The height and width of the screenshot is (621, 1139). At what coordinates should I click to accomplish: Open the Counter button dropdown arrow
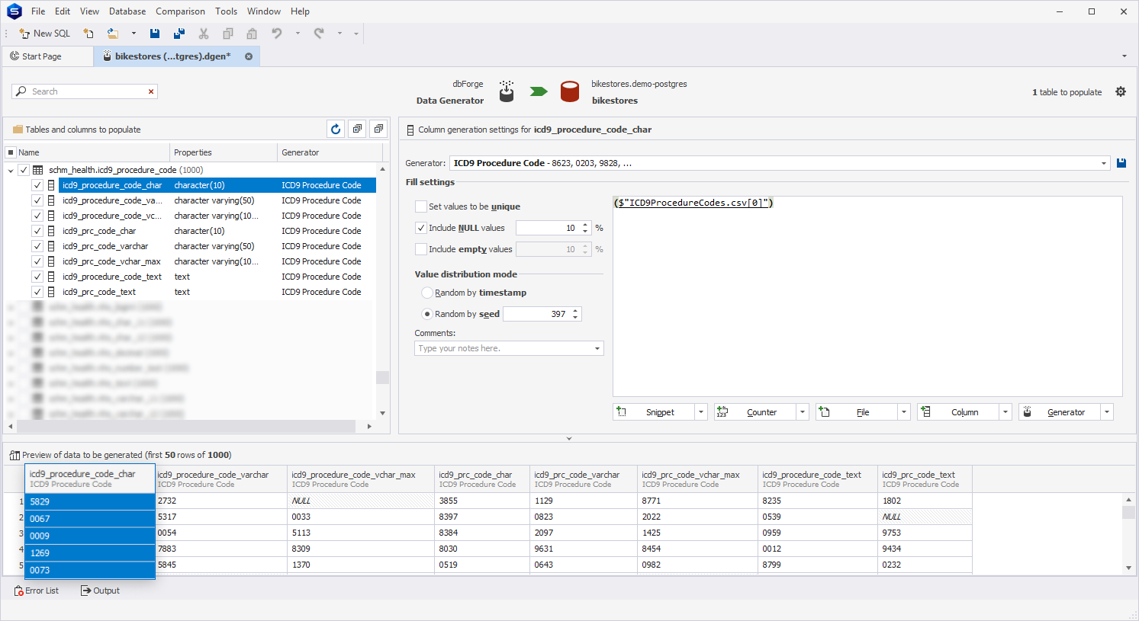click(803, 412)
